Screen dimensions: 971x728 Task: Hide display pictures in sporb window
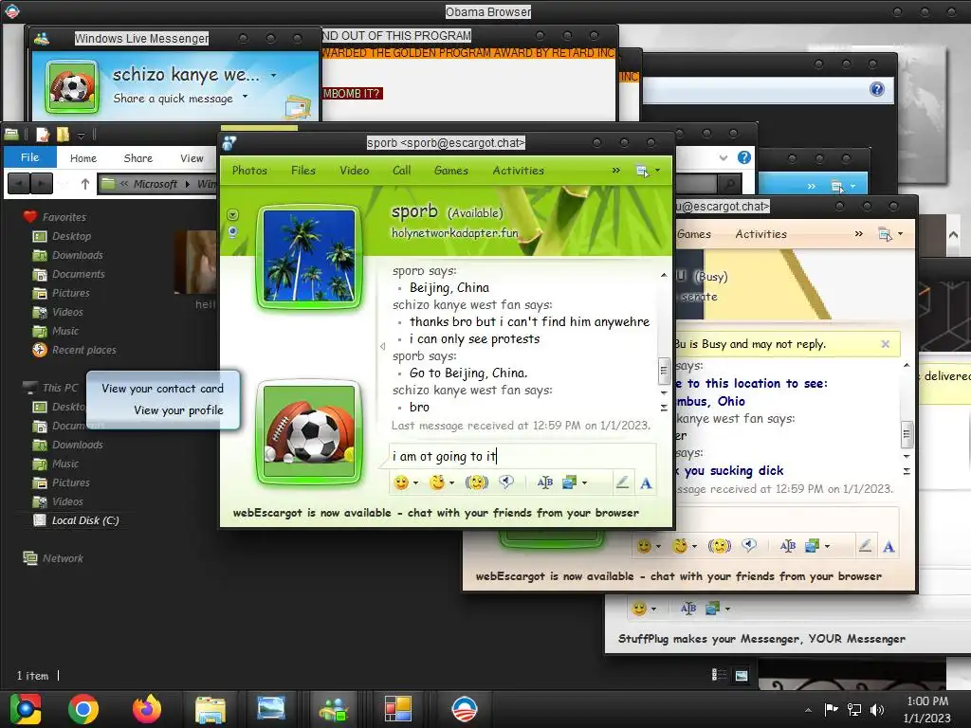tap(383, 346)
